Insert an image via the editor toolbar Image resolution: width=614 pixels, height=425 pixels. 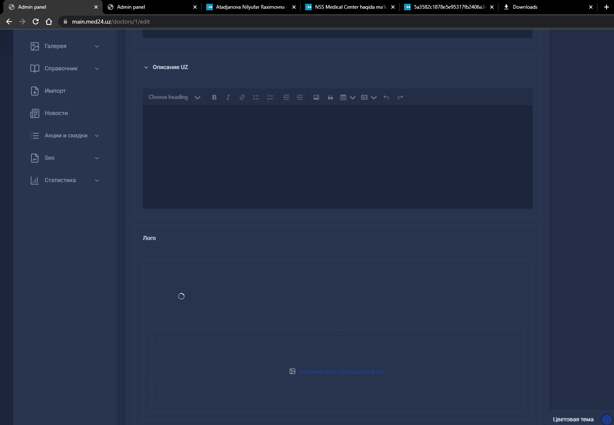[316, 97]
